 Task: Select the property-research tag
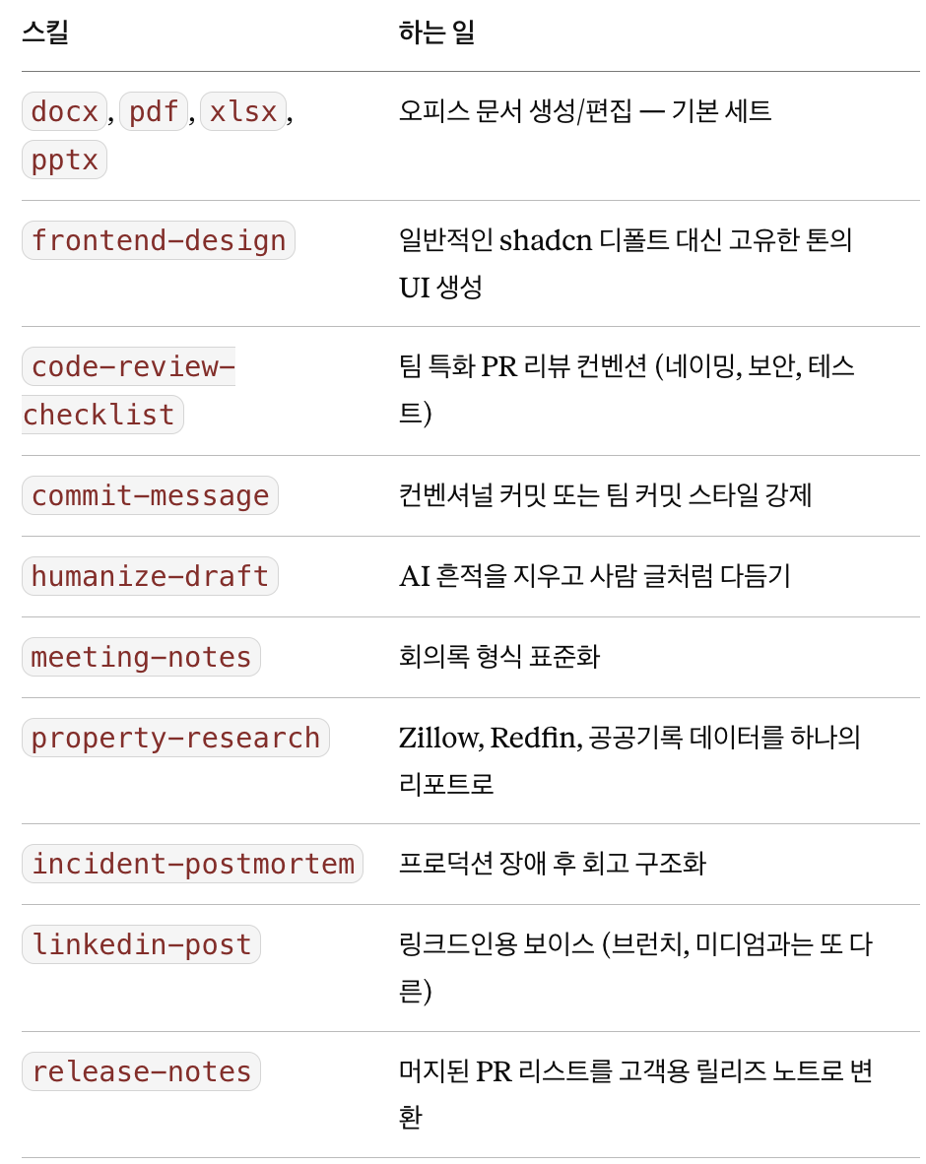(x=175, y=738)
